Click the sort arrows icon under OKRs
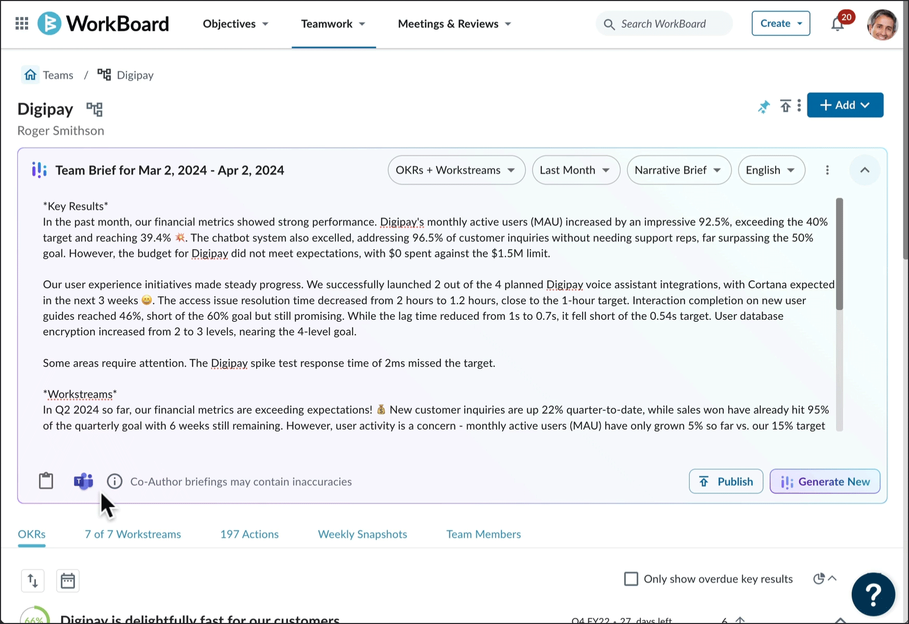 pos(33,580)
